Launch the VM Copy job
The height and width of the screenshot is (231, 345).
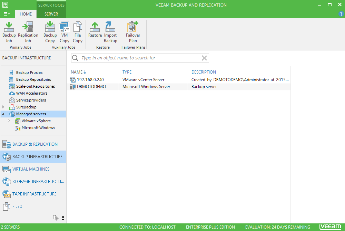coord(65,32)
